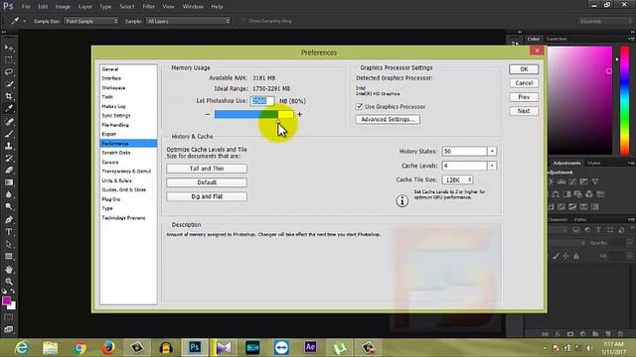Viewport: 636px width, 357px height.
Task: Select the Move tool
Action: coord(9,48)
